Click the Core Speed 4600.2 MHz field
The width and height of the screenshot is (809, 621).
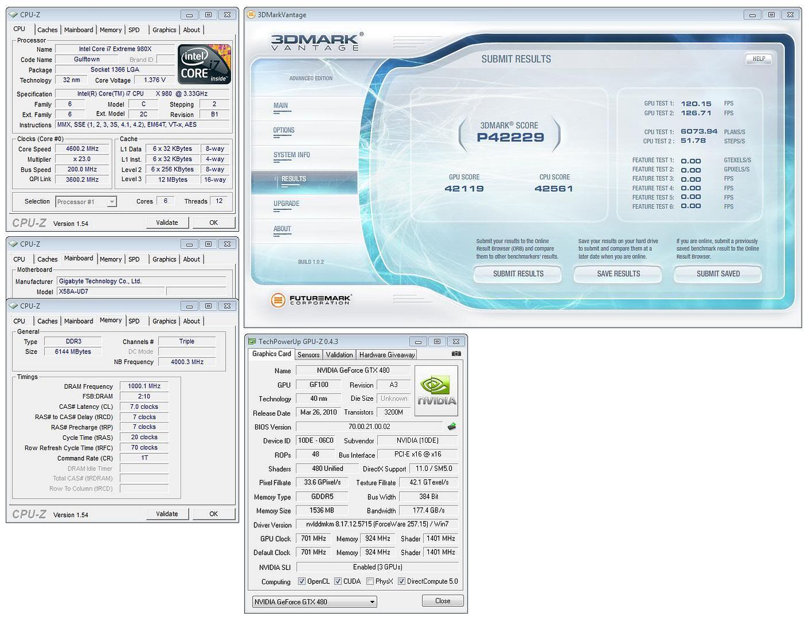[x=82, y=149]
